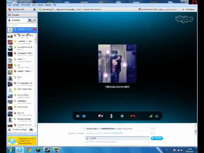Hang up the call with the red phone button
204x153 pixels.
point(133,116)
